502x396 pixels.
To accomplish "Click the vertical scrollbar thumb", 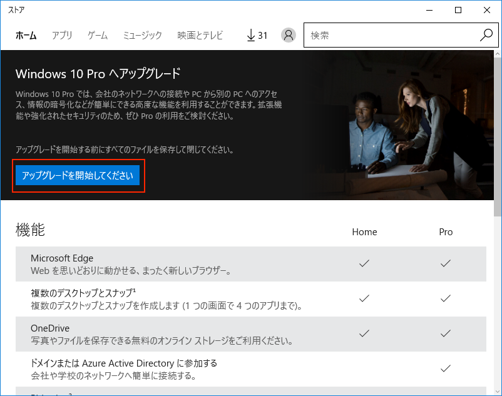I will [x=497, y=138].
